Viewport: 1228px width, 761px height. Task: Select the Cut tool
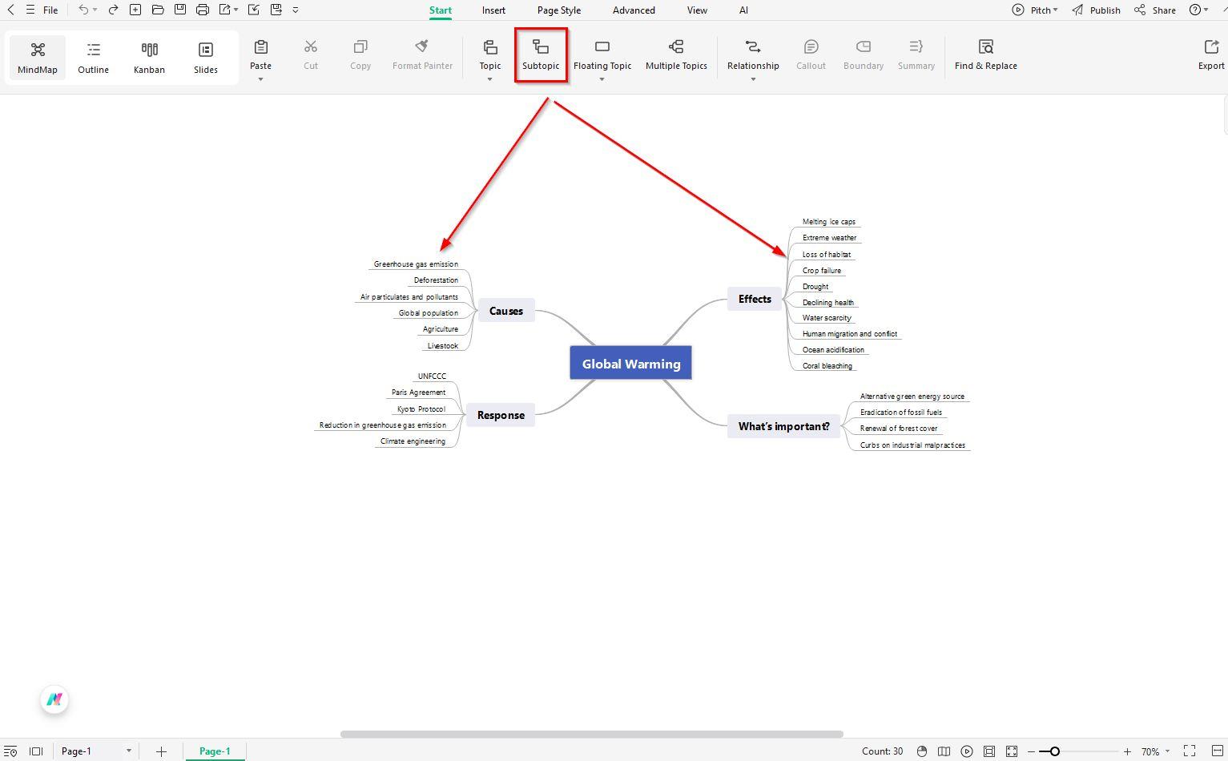pos(311,54)
